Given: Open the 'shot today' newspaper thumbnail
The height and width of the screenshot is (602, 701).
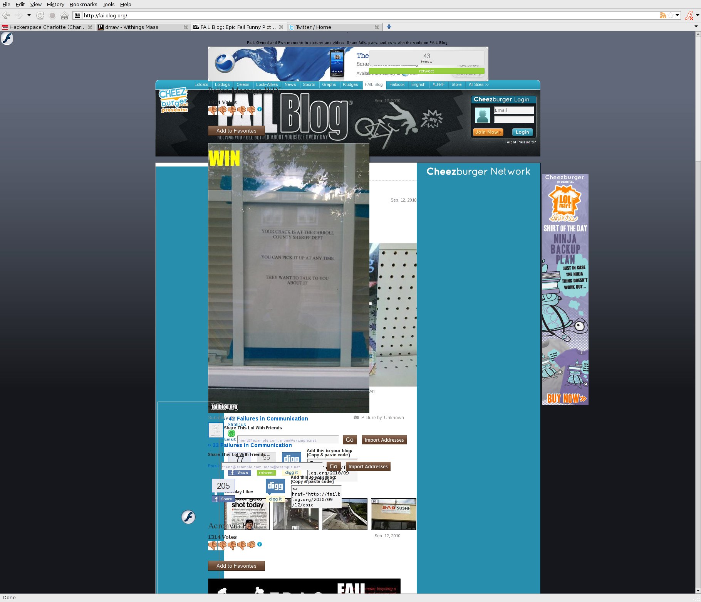Looking at the screenshot, I should pos(247,514).
